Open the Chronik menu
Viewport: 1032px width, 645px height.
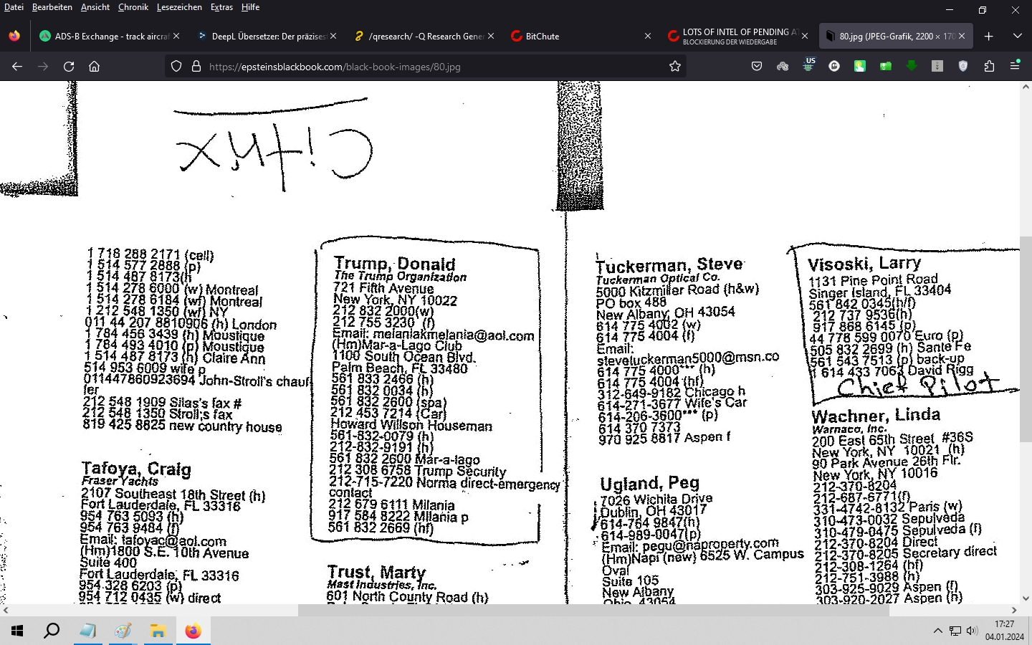pos(133,7)
